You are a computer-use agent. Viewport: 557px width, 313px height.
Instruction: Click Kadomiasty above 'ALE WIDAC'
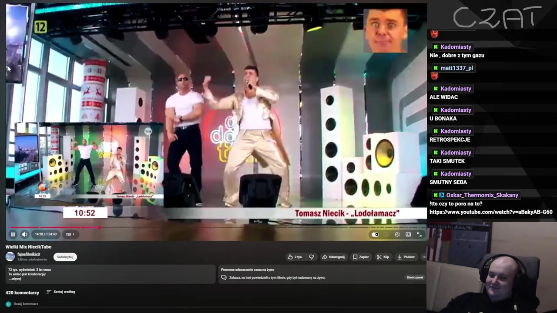[x=456, y=89]
